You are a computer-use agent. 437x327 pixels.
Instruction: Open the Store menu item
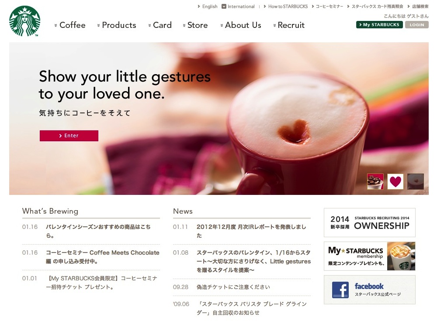pyautogui.click(x=195, y=25)
